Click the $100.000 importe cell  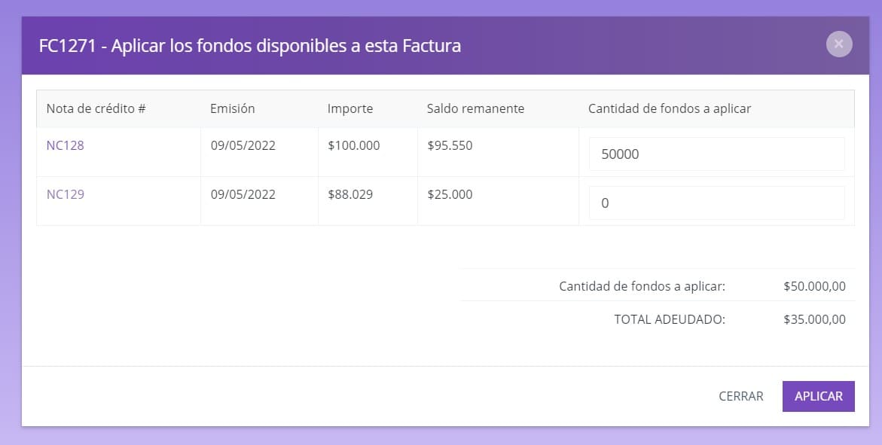pos(354,145)
